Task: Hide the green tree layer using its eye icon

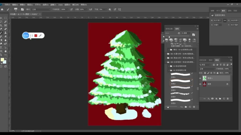Action: (200, 78)
